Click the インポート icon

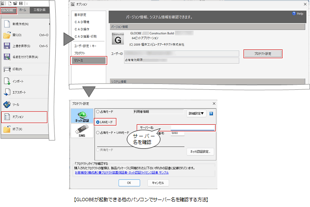point(7,81)
